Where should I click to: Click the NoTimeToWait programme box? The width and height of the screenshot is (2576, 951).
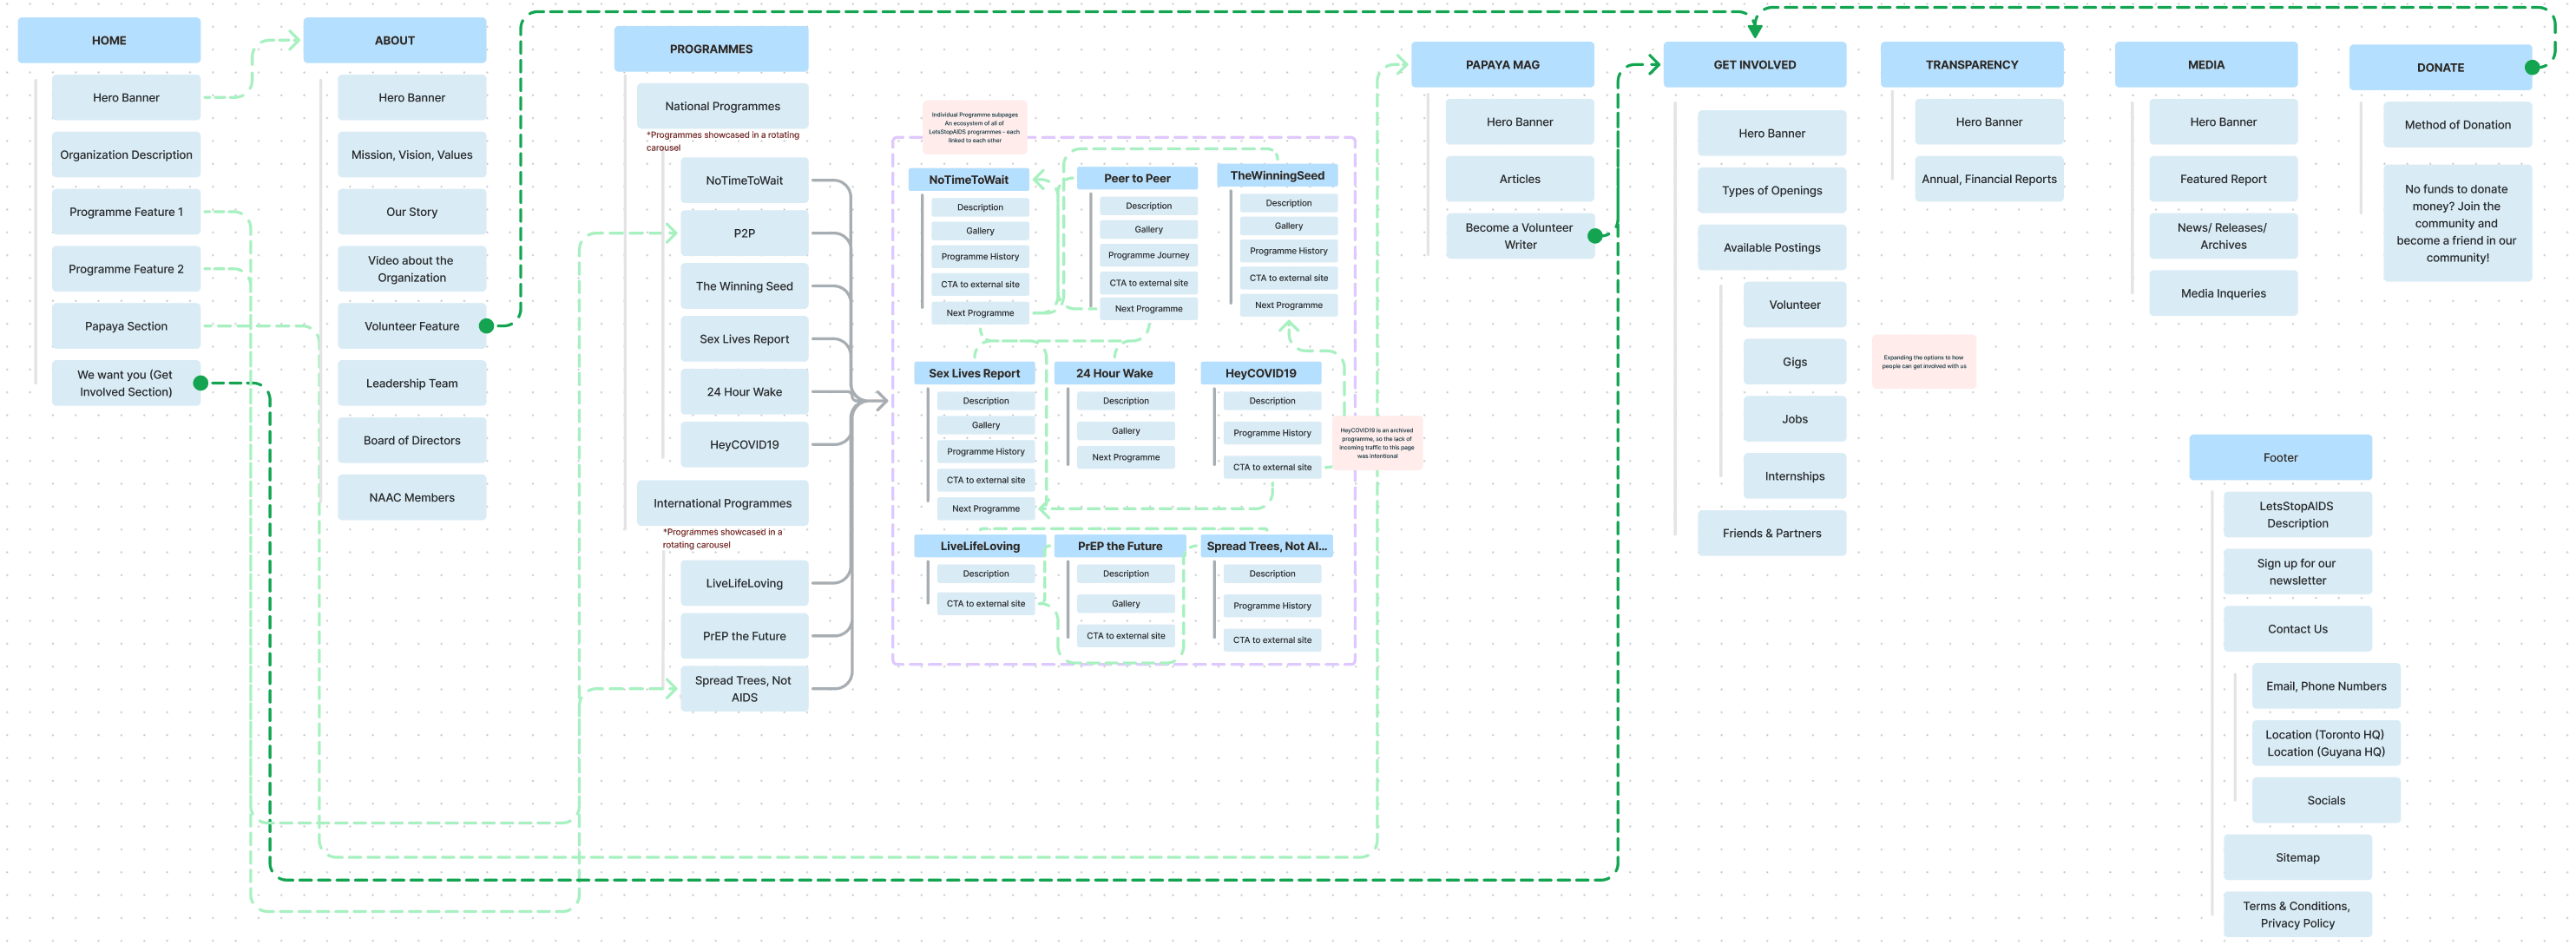click(744, 181)
